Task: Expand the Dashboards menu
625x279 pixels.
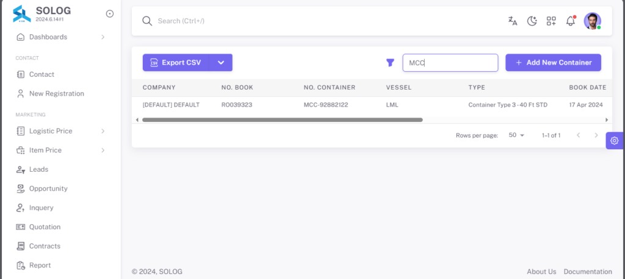Action: 61,37
